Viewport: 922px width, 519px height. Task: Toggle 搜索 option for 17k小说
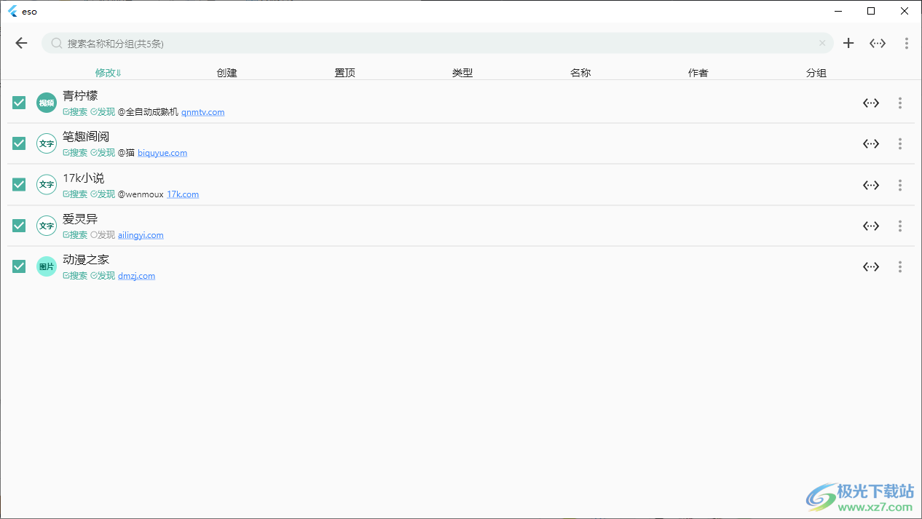pyautogui.click(x=75, y=194)
